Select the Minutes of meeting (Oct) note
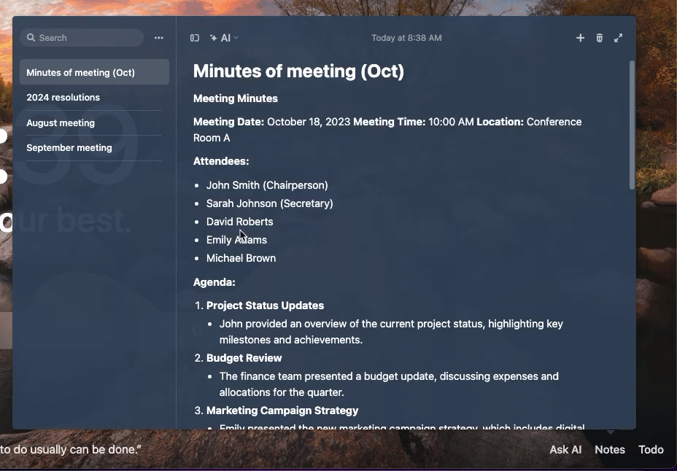 point(94,72)
